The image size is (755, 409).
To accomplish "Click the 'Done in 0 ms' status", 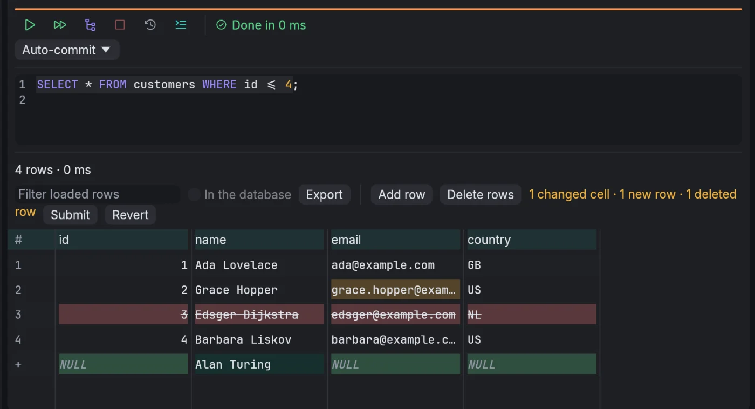I will pyautogui.click(x=261, y=25).
